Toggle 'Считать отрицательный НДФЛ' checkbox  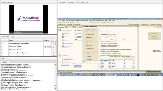[x=100, y=40]
